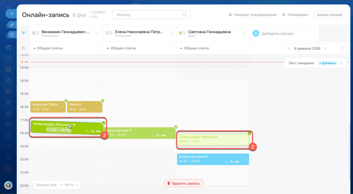
Task: Toggle workload indicator for Елена Николаевна
Action: click(109, 33)
